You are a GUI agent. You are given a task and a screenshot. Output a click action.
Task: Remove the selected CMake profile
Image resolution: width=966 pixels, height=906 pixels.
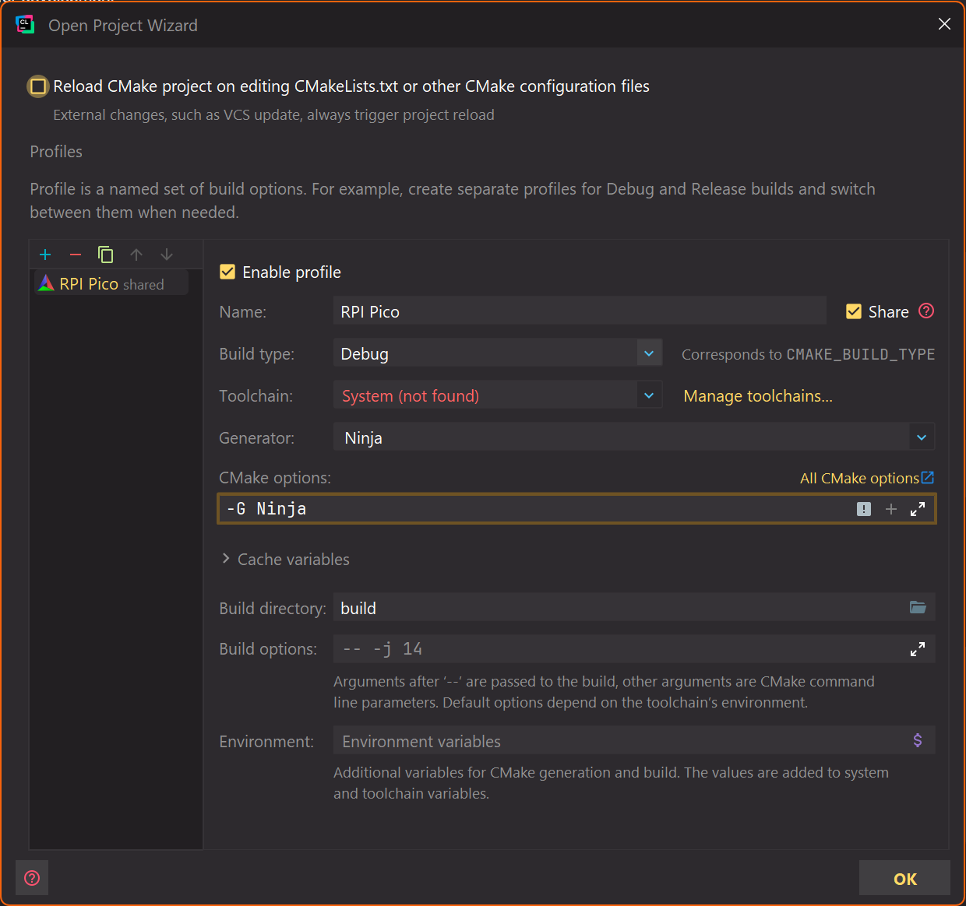coord(76,255)
